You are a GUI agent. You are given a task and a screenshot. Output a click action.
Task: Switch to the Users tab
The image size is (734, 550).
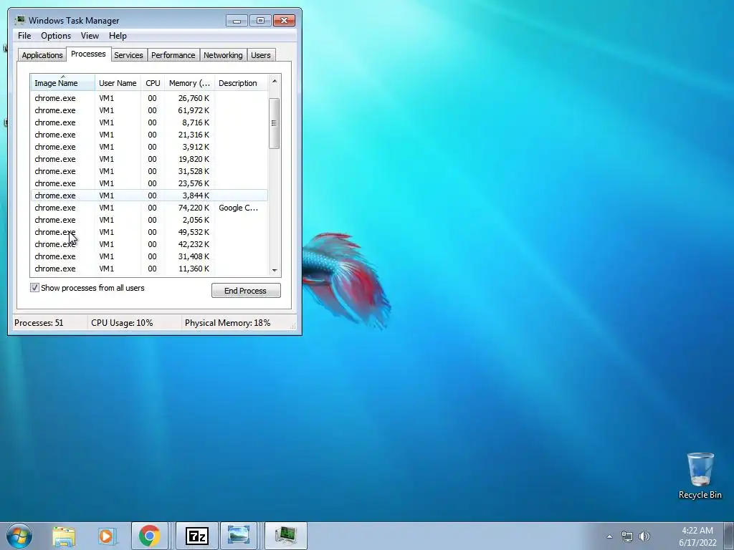pos(261,54)
